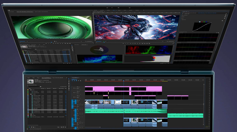Switch the lower Project panel to freeform view
This screenshot has width=237, height=132.
[33, 127]
